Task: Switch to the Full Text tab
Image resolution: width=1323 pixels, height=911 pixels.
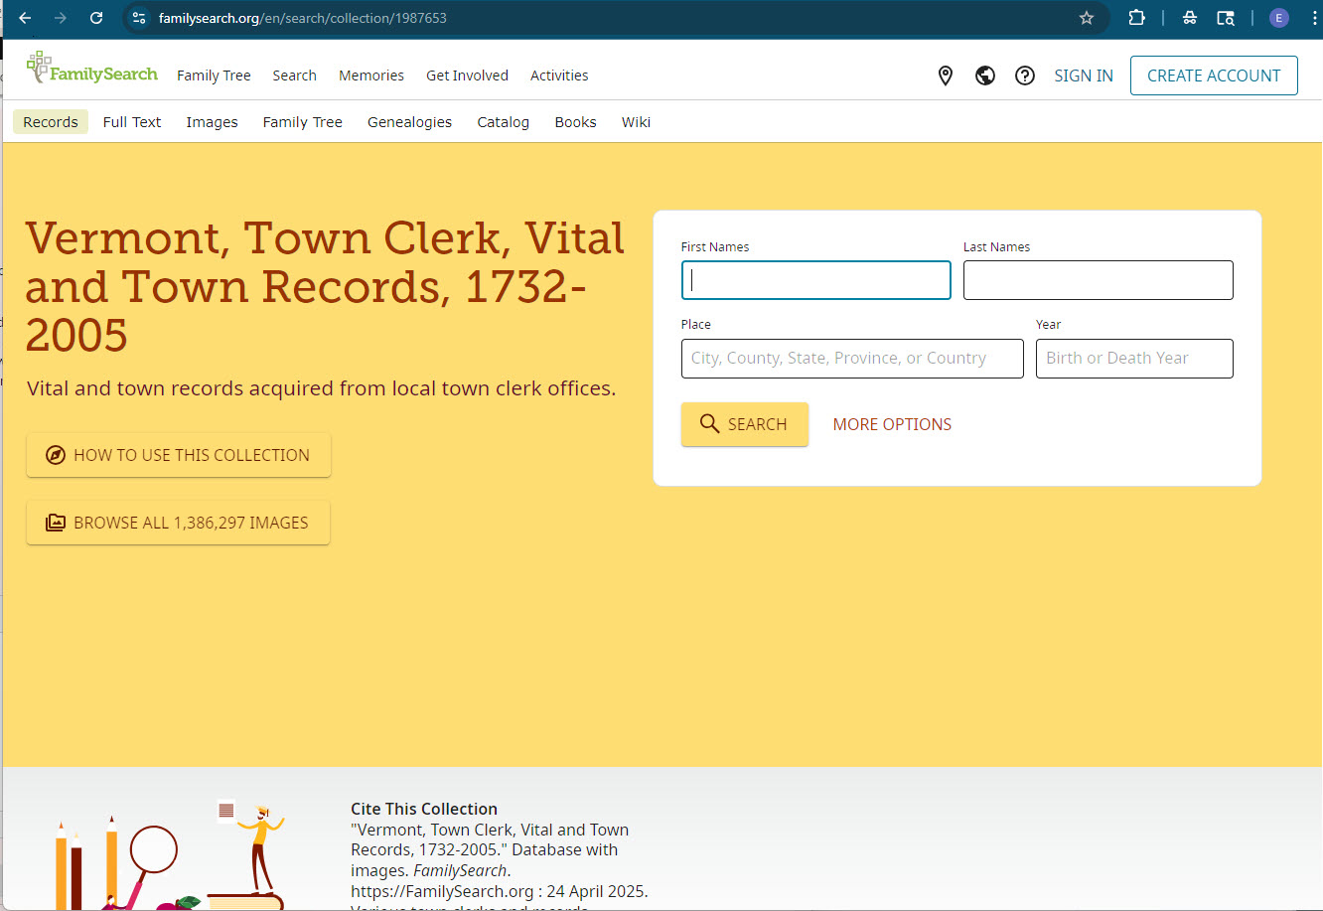Action: coord(132,122)
